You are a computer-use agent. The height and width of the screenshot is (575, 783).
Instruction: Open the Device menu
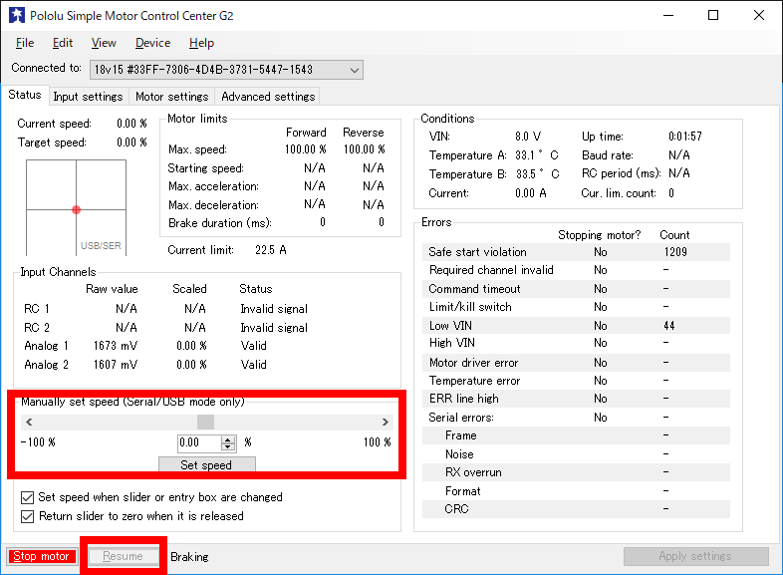click(152, 43)
